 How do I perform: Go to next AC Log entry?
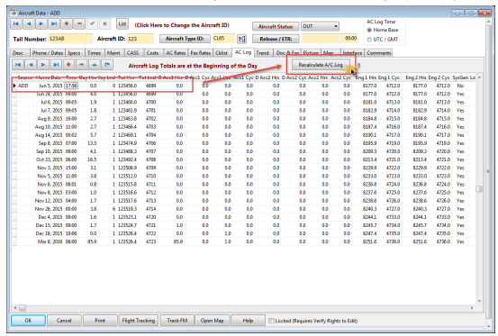coord(43,65)
